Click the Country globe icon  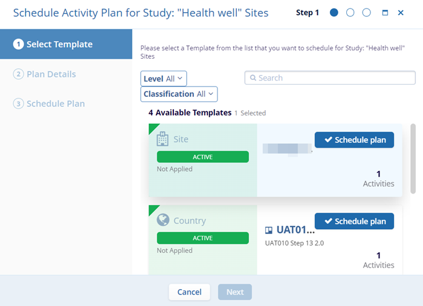point(163,220)
